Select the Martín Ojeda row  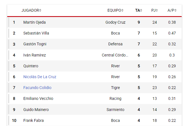[x=94, y=22]
